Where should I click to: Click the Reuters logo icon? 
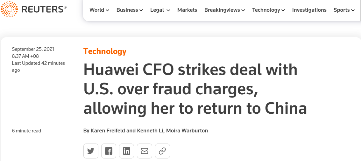(10, 10)
